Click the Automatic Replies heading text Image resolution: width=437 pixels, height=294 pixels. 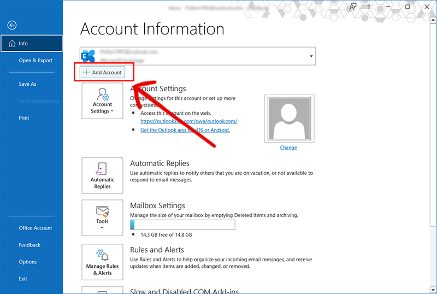tap(160, 163)
